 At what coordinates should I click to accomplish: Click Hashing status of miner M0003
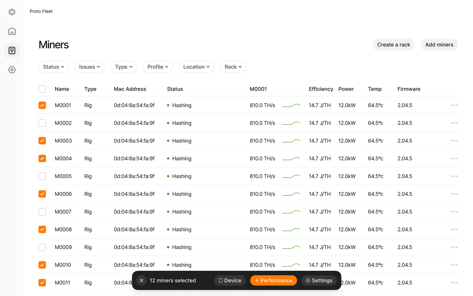pos(179,141)
